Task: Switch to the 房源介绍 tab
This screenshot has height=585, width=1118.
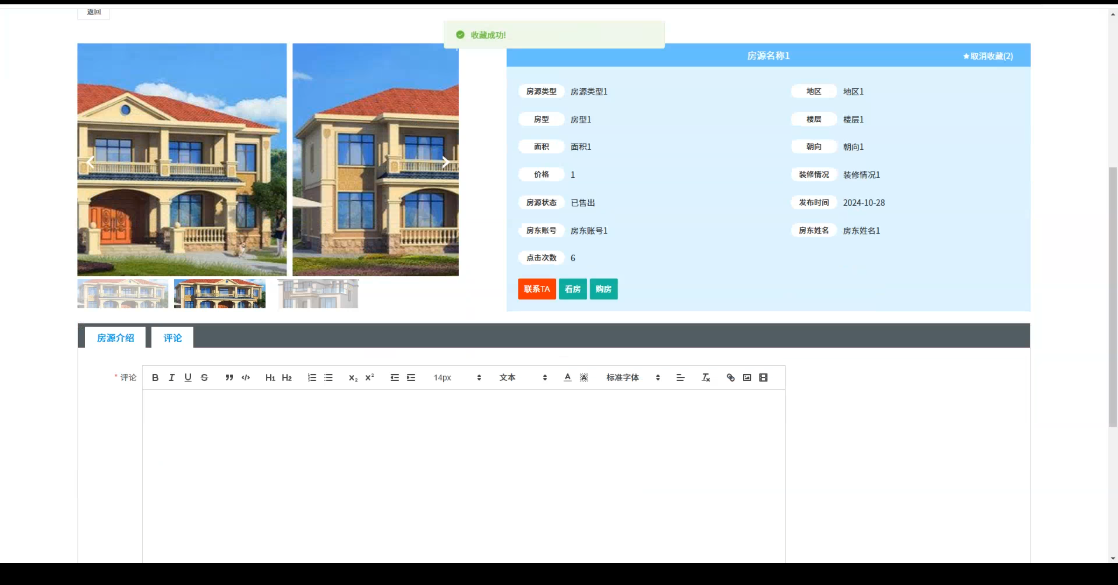Action: point(115,338)
